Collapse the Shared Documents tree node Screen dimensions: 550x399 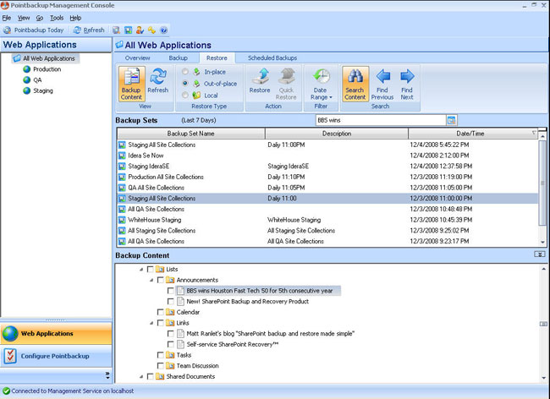click(141, 376)
